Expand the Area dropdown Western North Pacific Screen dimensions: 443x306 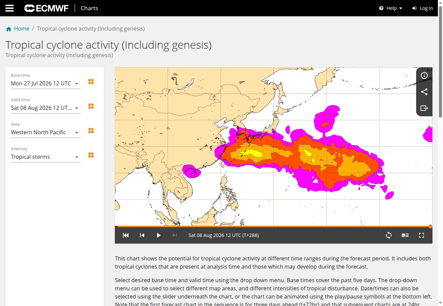(46, 132)
